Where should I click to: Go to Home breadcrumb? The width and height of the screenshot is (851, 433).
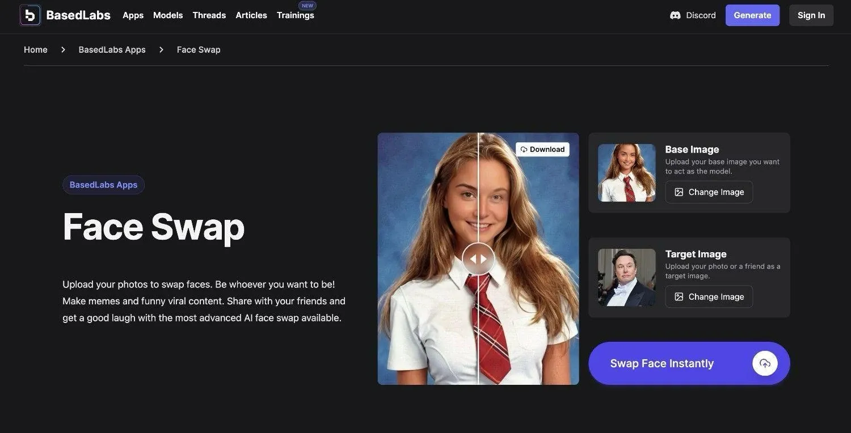(x=36, y=50)
